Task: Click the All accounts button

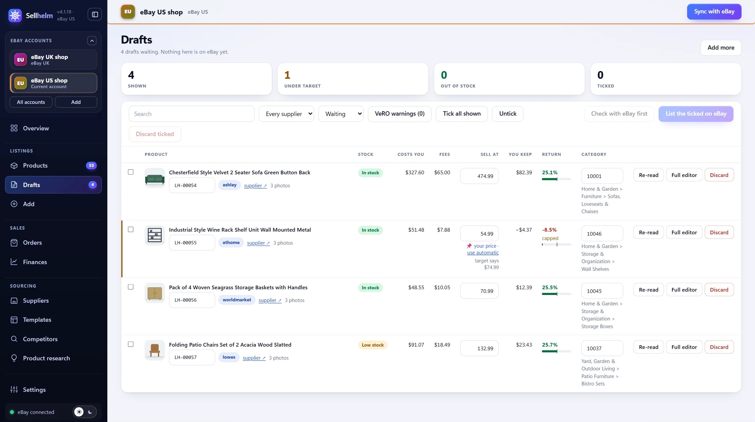Action: [x=31, y=102]
